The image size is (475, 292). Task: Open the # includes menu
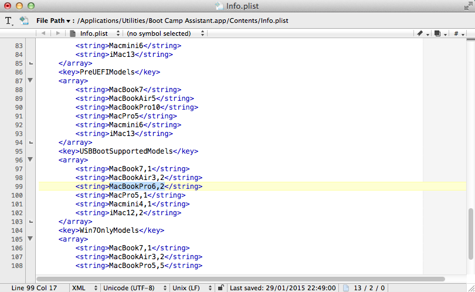(459, 33)
